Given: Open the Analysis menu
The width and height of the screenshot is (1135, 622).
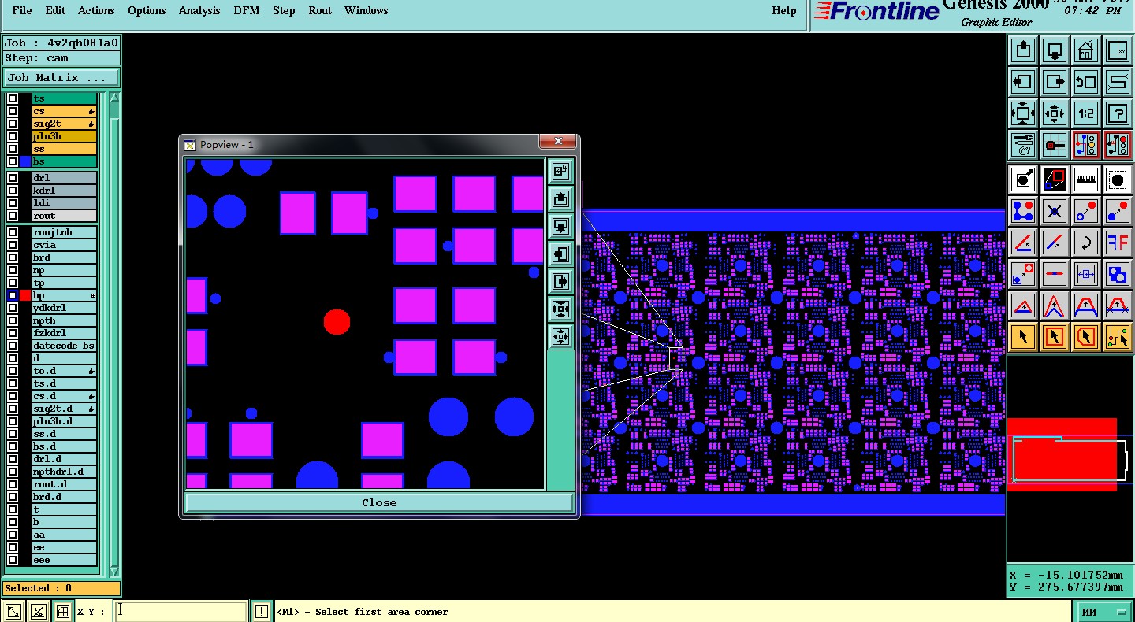Looking at the screenshot, I should [x=199, y=10].
